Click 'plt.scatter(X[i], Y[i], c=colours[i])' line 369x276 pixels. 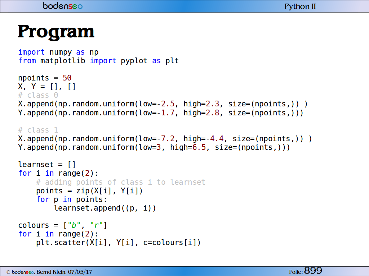pos(118,243)
